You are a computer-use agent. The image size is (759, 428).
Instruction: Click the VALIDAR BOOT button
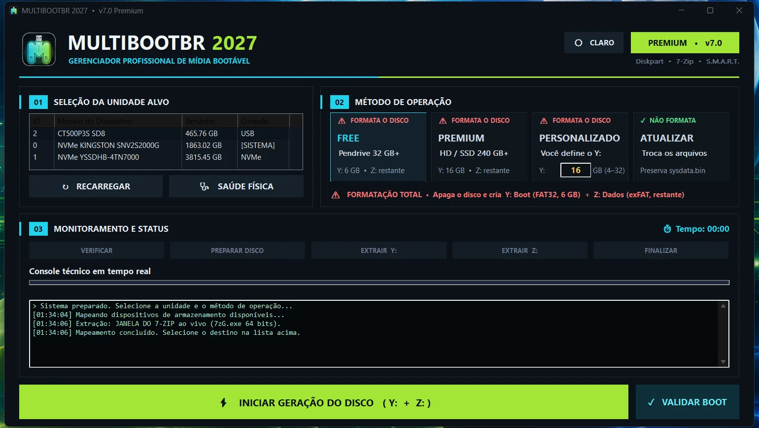(688, 402)
